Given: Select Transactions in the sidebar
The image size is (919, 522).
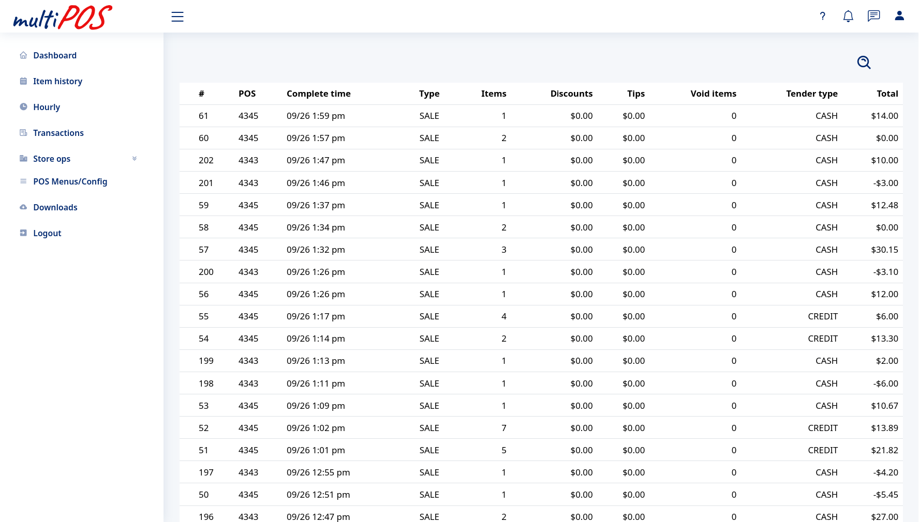Looking at the screenshot, I should (58, 133).
